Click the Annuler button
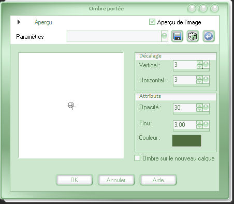The height and width of the screenshot is (204, 234). click(116, 180)
